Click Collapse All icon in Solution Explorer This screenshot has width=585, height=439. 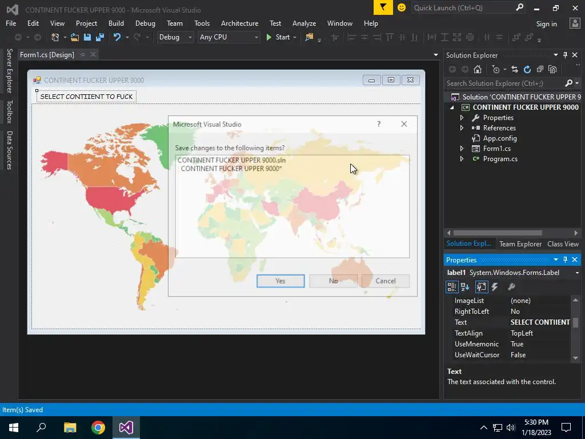tap(540, 69)
